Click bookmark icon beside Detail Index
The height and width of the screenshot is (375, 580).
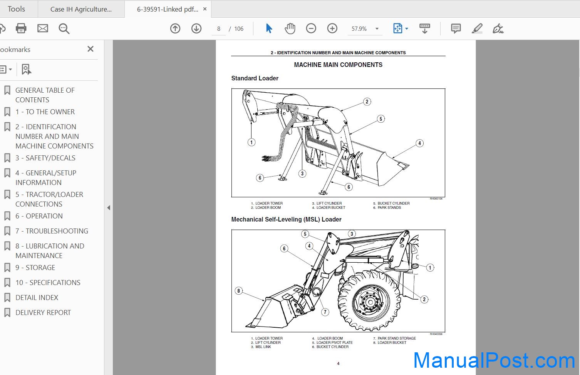[x=7, y=298]
